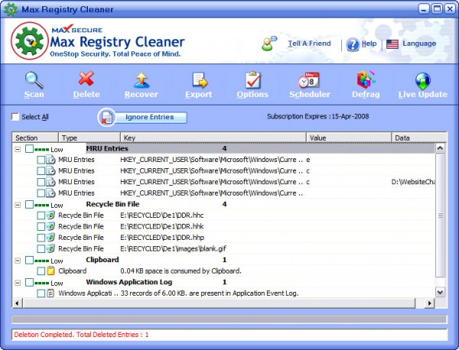Check the Clipboard entry checkbox
Screen dimensions: 459x350
(x=41, y=271)
